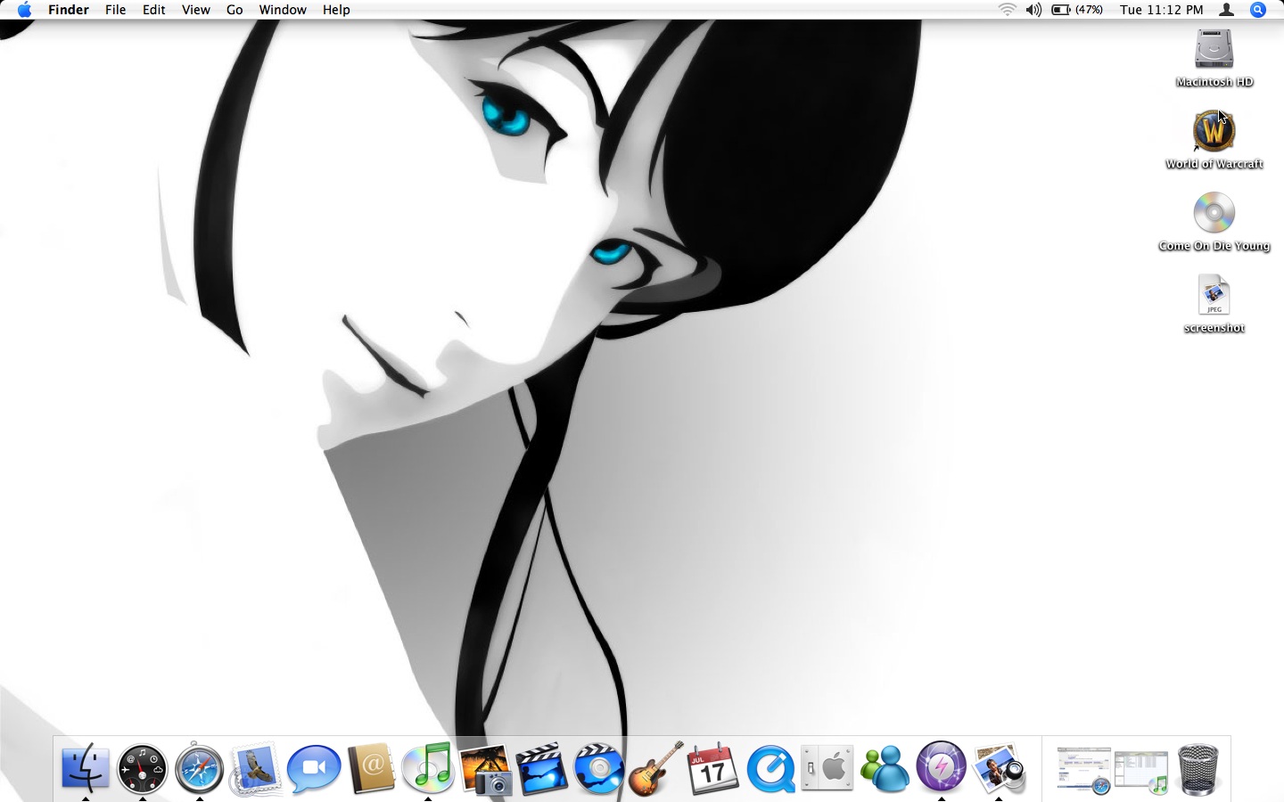Open Address Book in the Dock

[371, 768]
